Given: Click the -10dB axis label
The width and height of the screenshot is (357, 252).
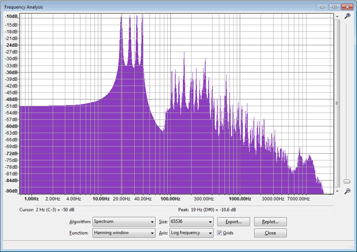Looking at the screenshot, I should 12,16.
